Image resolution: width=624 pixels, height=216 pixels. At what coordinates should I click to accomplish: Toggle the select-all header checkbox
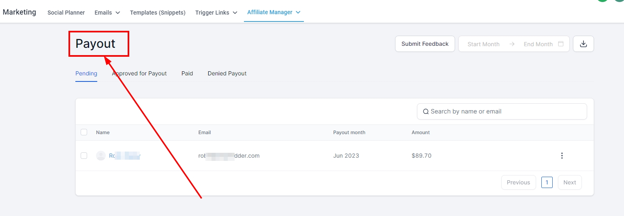[84, 132]
